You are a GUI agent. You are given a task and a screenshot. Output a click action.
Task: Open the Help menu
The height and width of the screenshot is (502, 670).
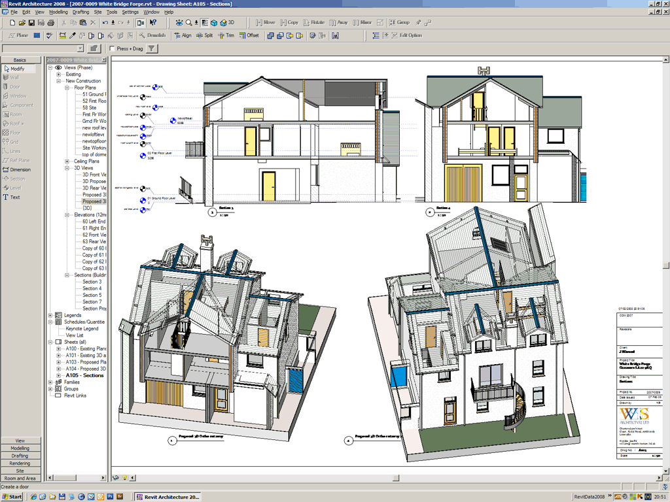coord(169,12)
